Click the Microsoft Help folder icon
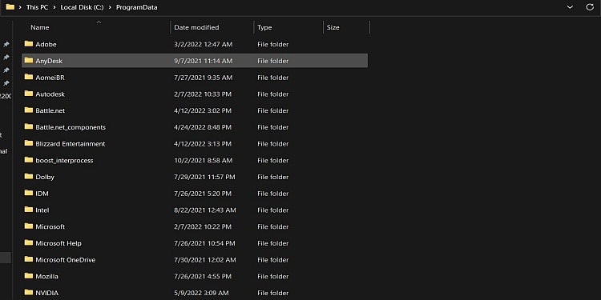 [29, 242]
